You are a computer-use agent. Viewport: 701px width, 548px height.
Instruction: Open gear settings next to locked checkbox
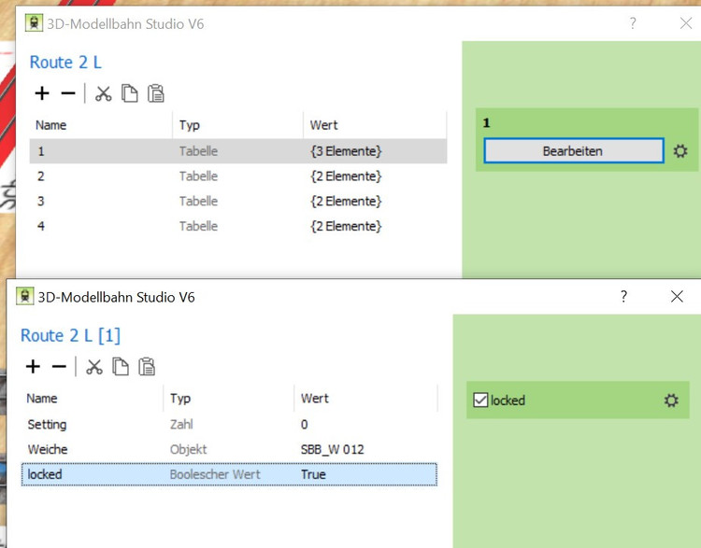(x=671, y=400)
